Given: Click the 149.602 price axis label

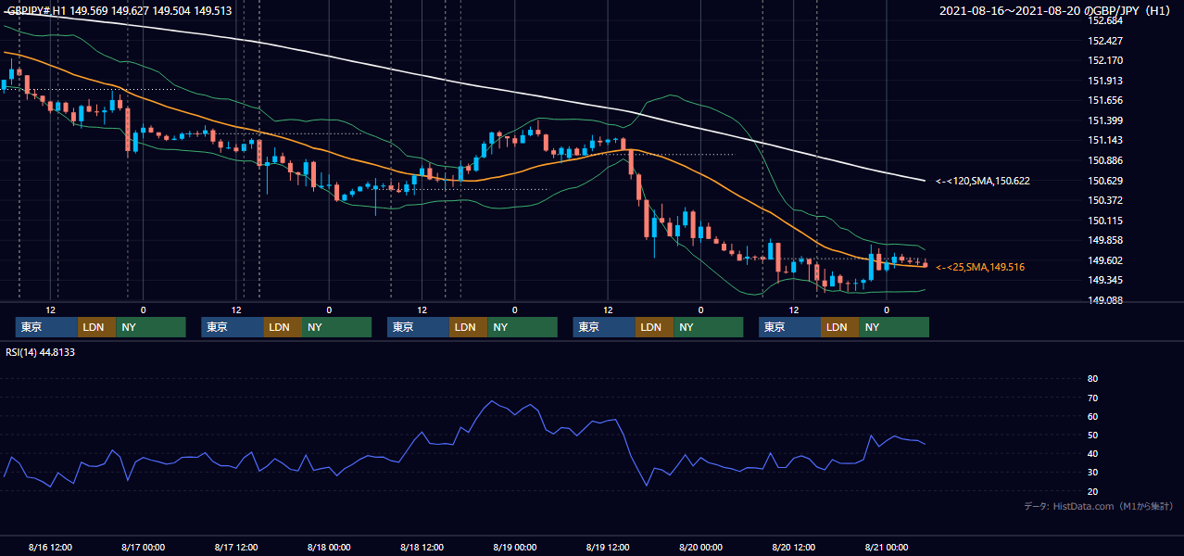Looking at the screenshot, I should click(1105, 260).
